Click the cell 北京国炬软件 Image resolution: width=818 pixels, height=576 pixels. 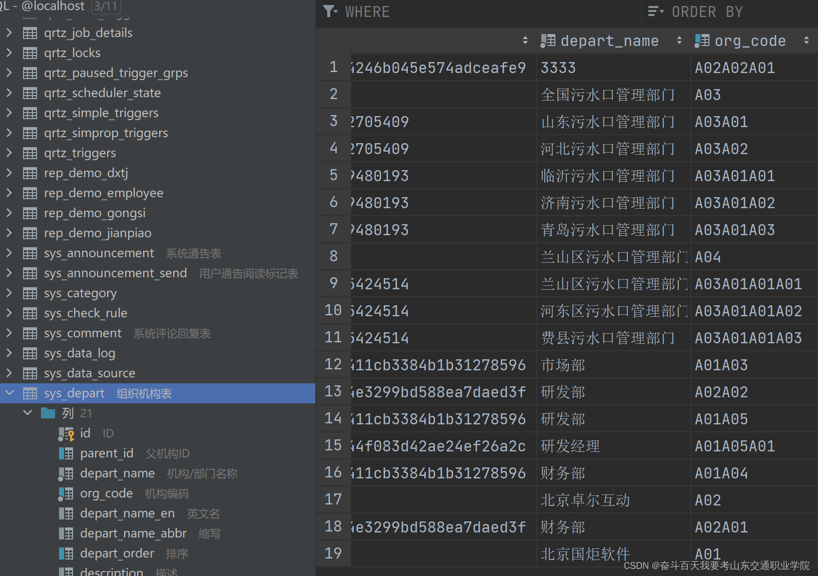tap(613, 554)
